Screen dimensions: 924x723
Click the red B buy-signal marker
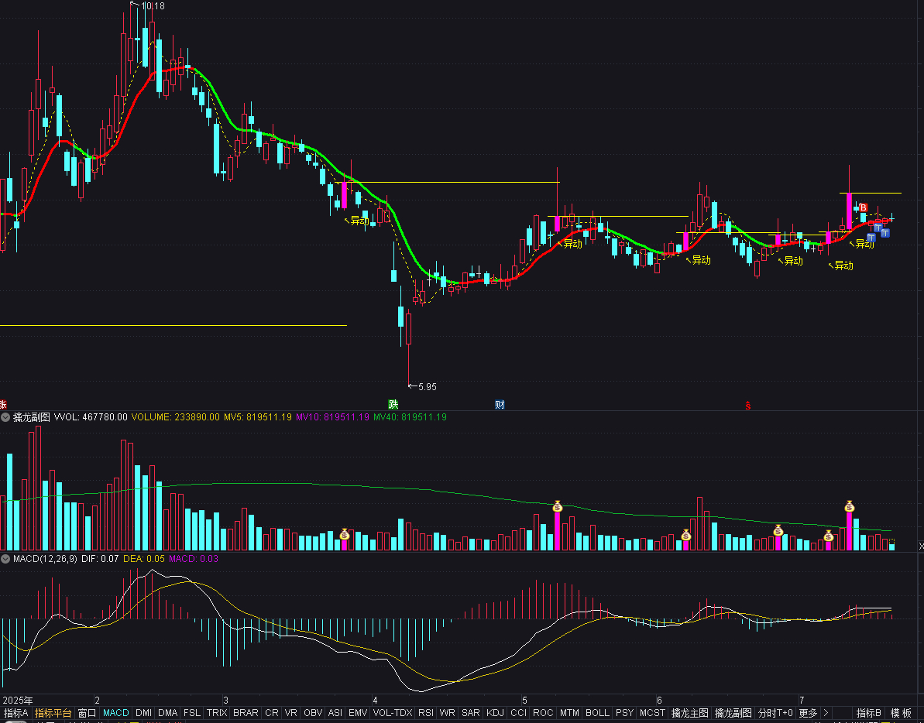[x=864, y=207]
